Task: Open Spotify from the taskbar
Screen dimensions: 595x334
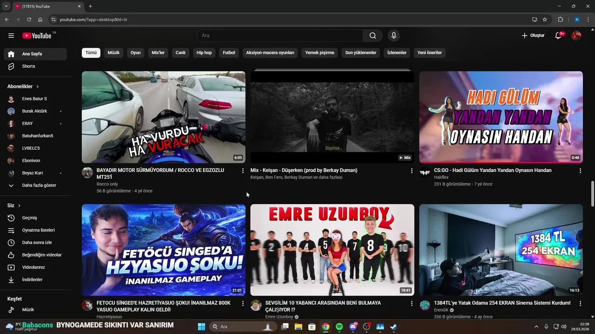Action: click(x=339, y=327)
